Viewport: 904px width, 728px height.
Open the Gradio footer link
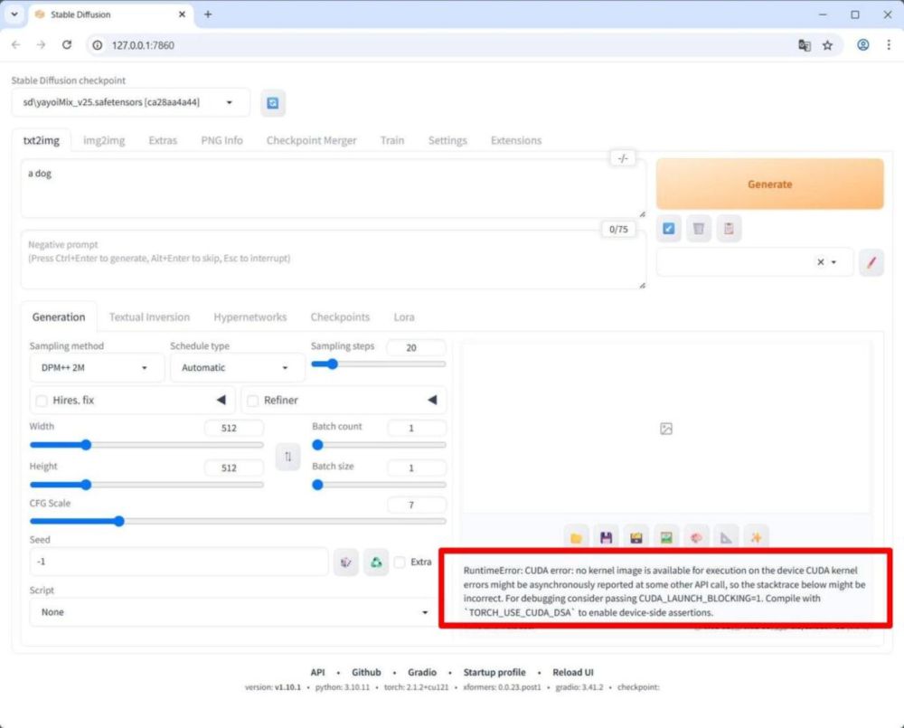click(x=422, y=673)
